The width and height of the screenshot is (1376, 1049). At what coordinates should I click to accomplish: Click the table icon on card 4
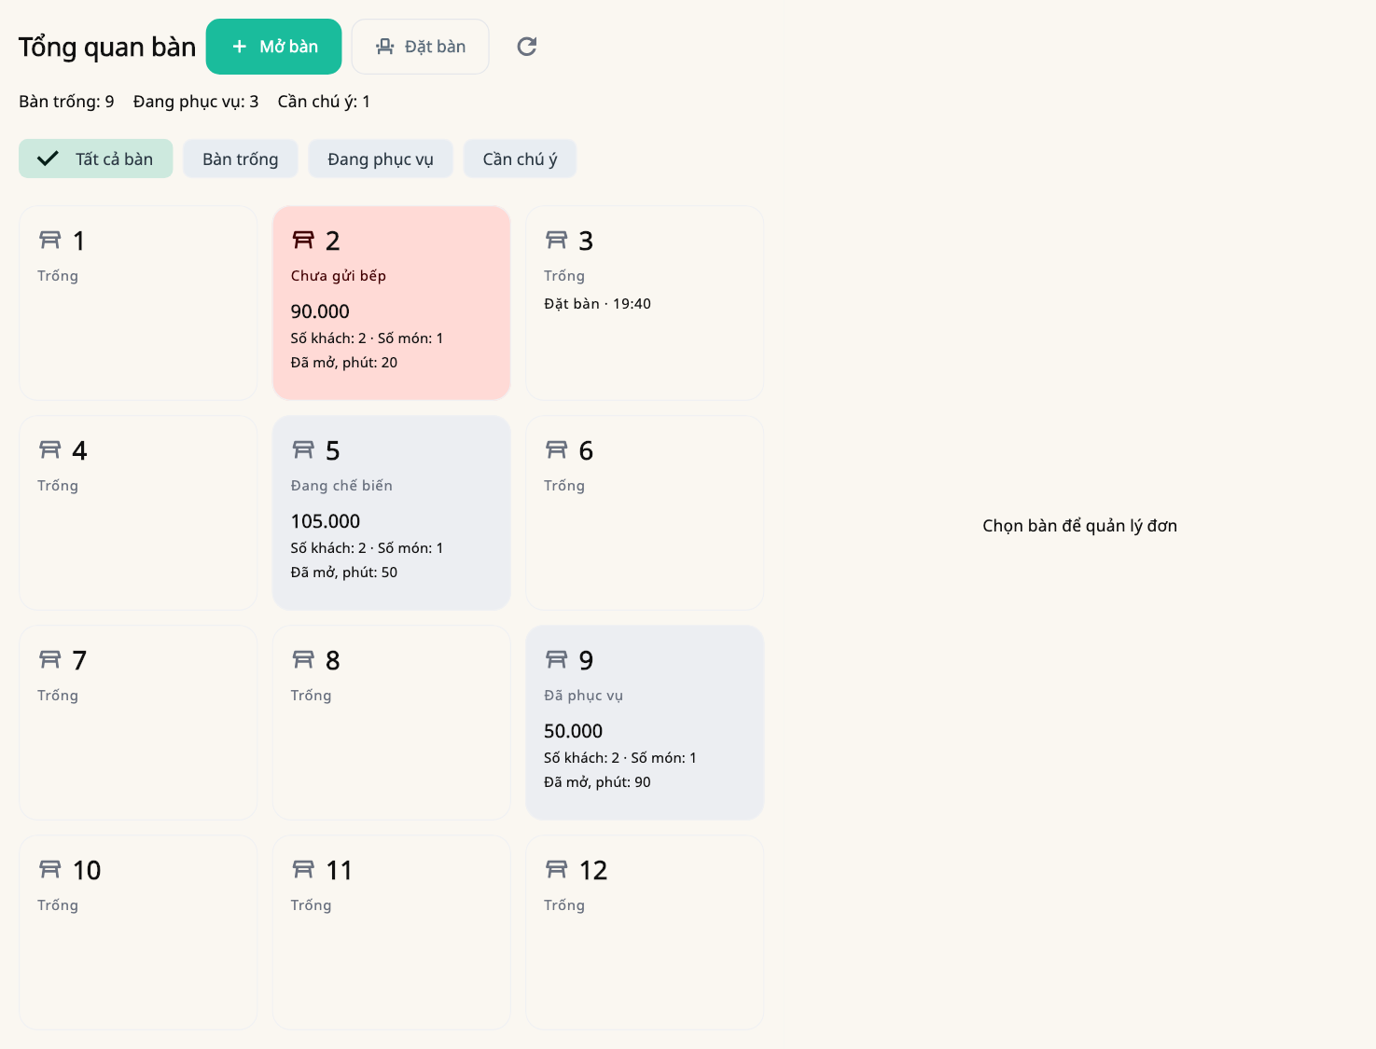50,450
